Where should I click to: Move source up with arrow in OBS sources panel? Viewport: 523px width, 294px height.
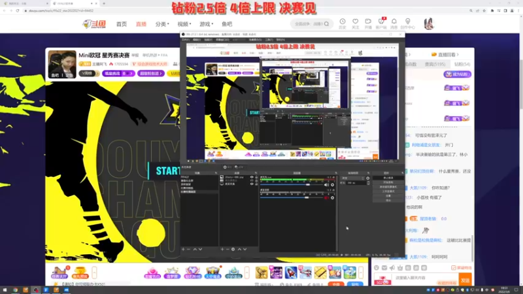pyautogui.click(x=239, y=249)
